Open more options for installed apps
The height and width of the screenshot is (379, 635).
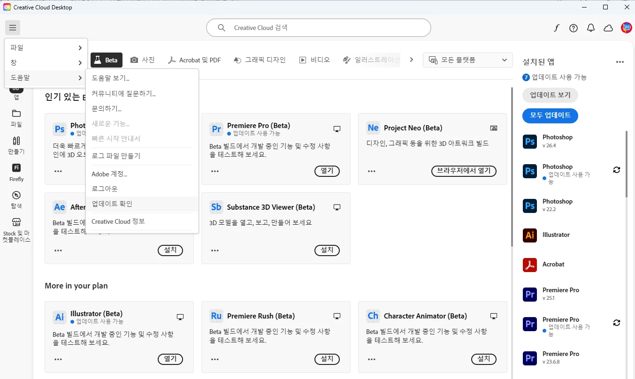(620, 62)
